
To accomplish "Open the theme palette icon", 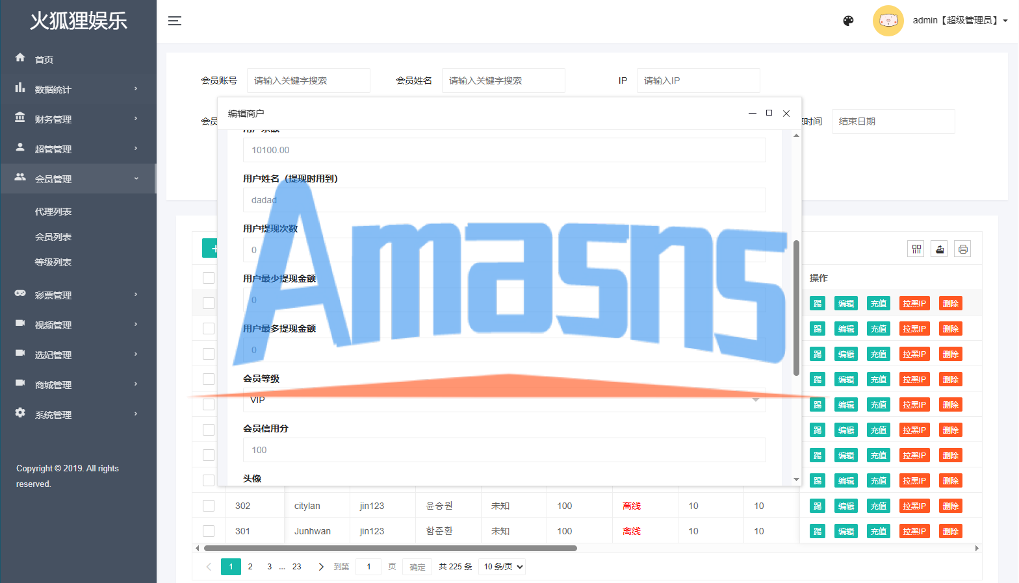I will pyautogui.click(x=848, y=21).
